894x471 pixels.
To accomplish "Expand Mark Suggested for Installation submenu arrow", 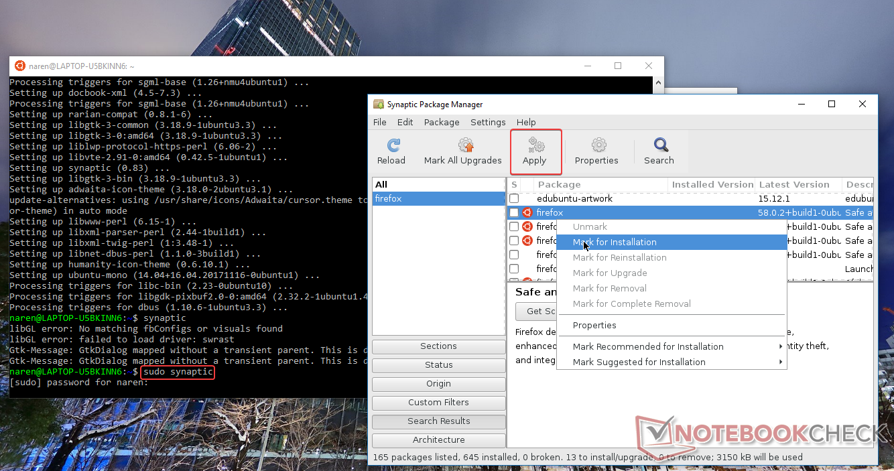I will click(x=781, y=362).
